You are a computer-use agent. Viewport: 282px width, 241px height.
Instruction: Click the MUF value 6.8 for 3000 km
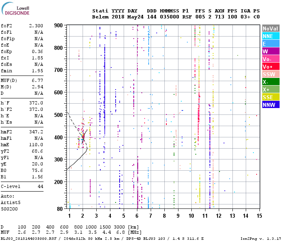click(120, 233)
